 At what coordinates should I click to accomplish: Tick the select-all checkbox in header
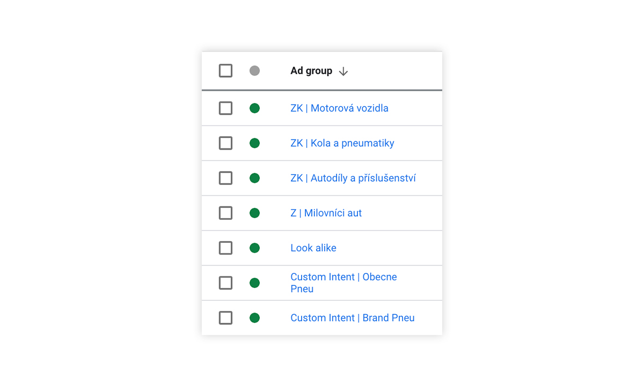tap(225, 71)
